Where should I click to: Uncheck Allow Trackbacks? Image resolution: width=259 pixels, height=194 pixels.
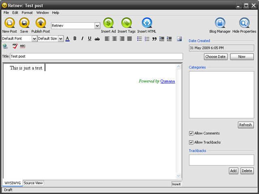click(x=191, y=142)
